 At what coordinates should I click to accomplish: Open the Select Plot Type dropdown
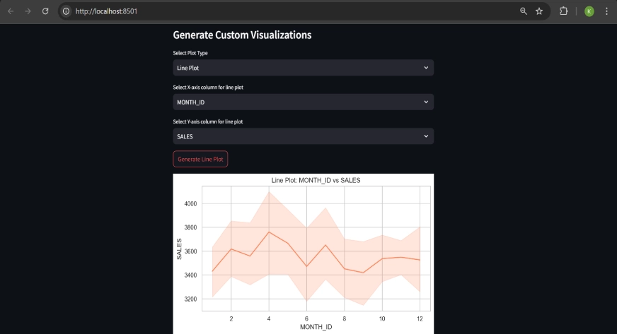[x=304, y=68]
